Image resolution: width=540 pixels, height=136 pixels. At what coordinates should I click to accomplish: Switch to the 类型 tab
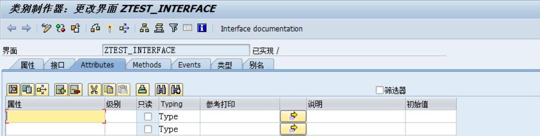point(225,65)
